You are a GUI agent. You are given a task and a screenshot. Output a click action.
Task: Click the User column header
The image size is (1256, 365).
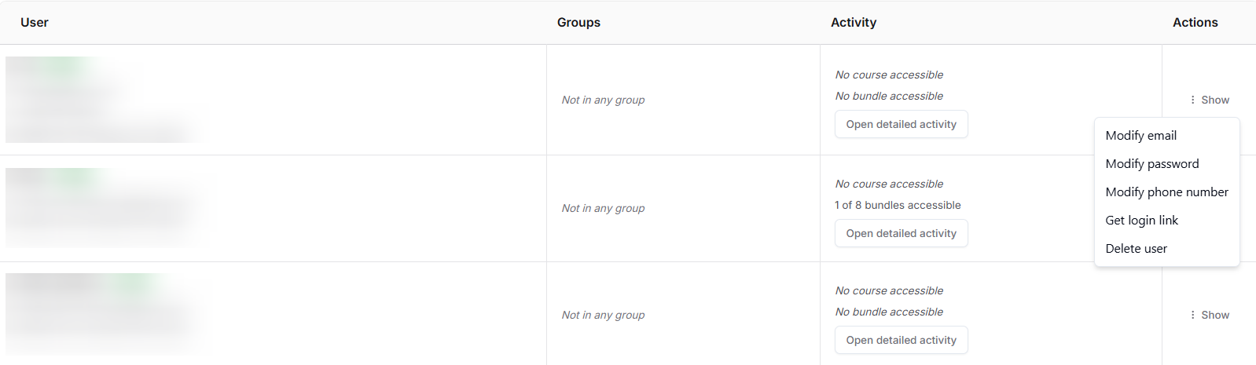click(x=35, y=23)
